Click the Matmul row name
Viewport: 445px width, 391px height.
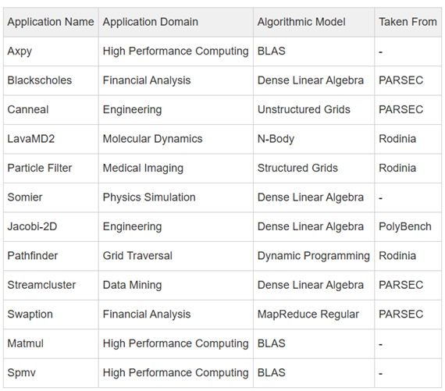[25, 343]
